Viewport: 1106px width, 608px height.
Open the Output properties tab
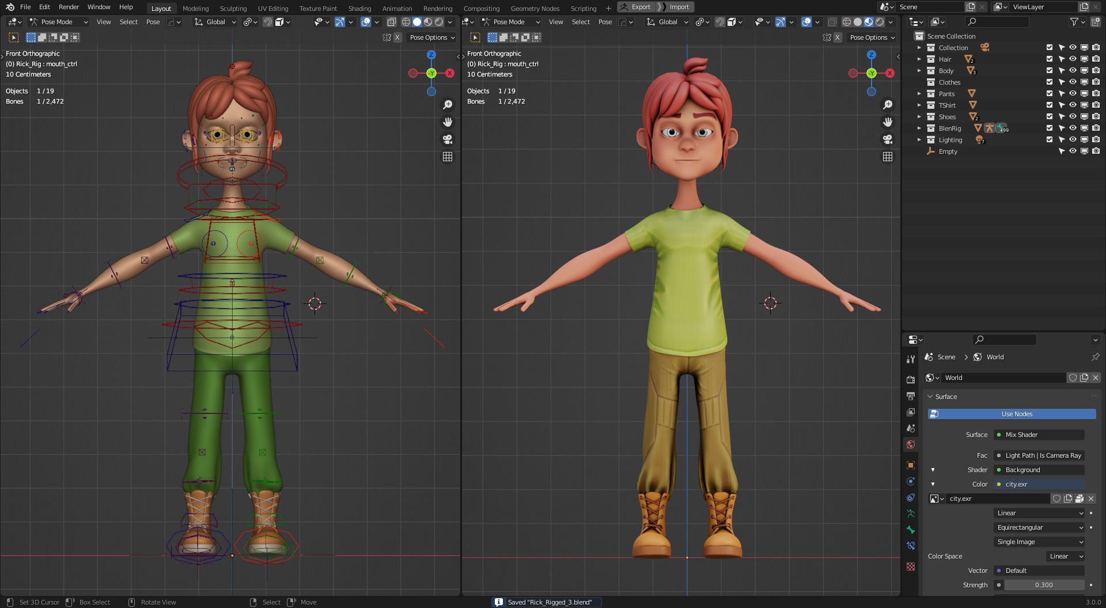[x=911, y=396]
